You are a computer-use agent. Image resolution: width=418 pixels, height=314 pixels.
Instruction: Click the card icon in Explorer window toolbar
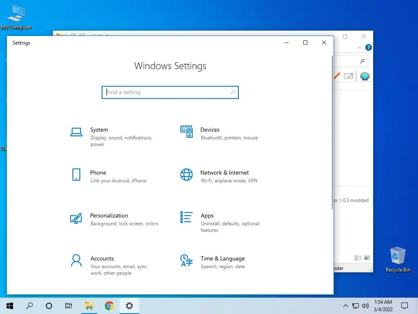click(x=349, y=76)
